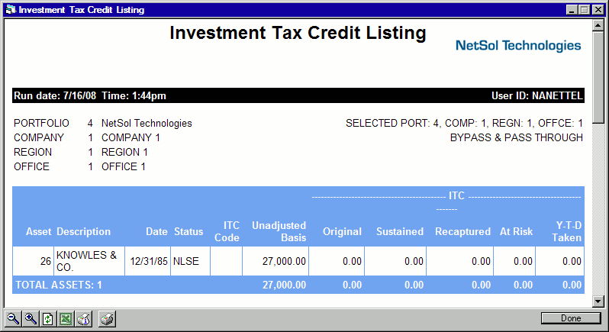Click the scroll up arrow

pos(598,26)
